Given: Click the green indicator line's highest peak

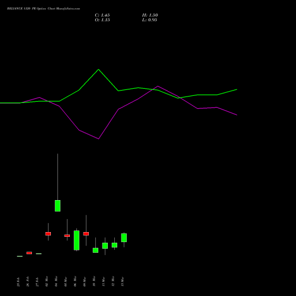Looking at the screenshot, I should 99,69.
